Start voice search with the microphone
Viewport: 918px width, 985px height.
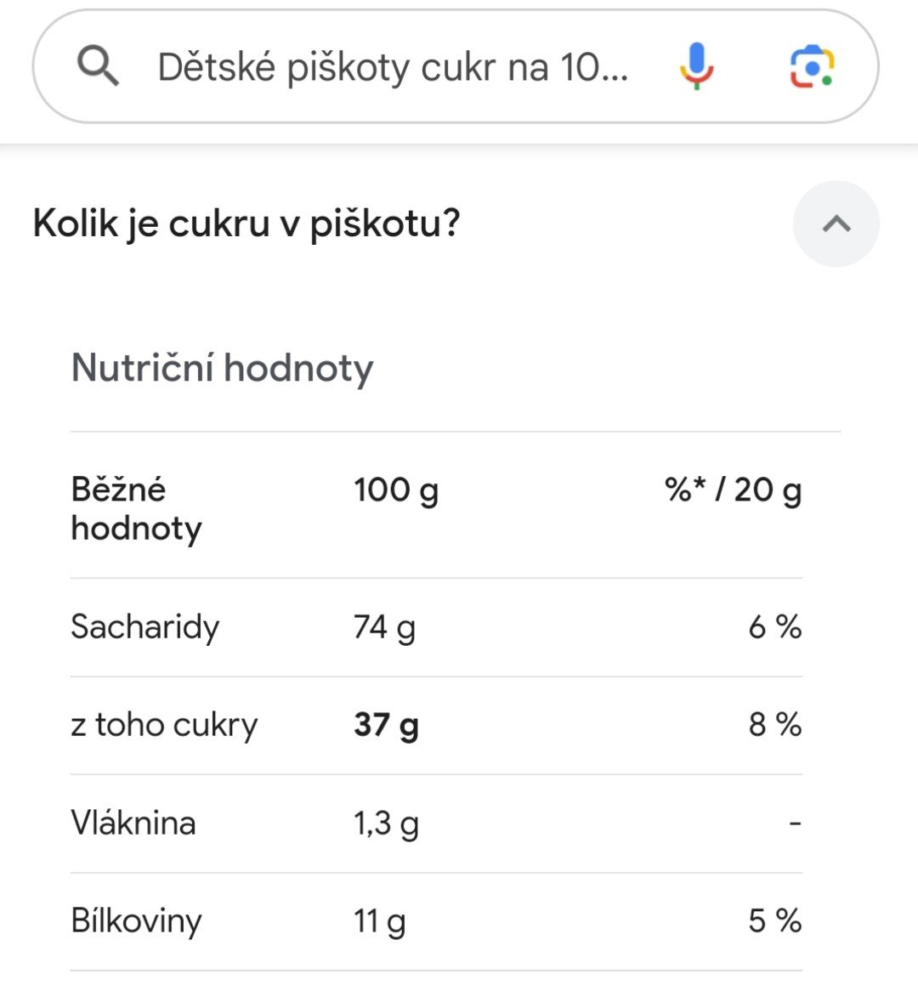tap(696, 66)
